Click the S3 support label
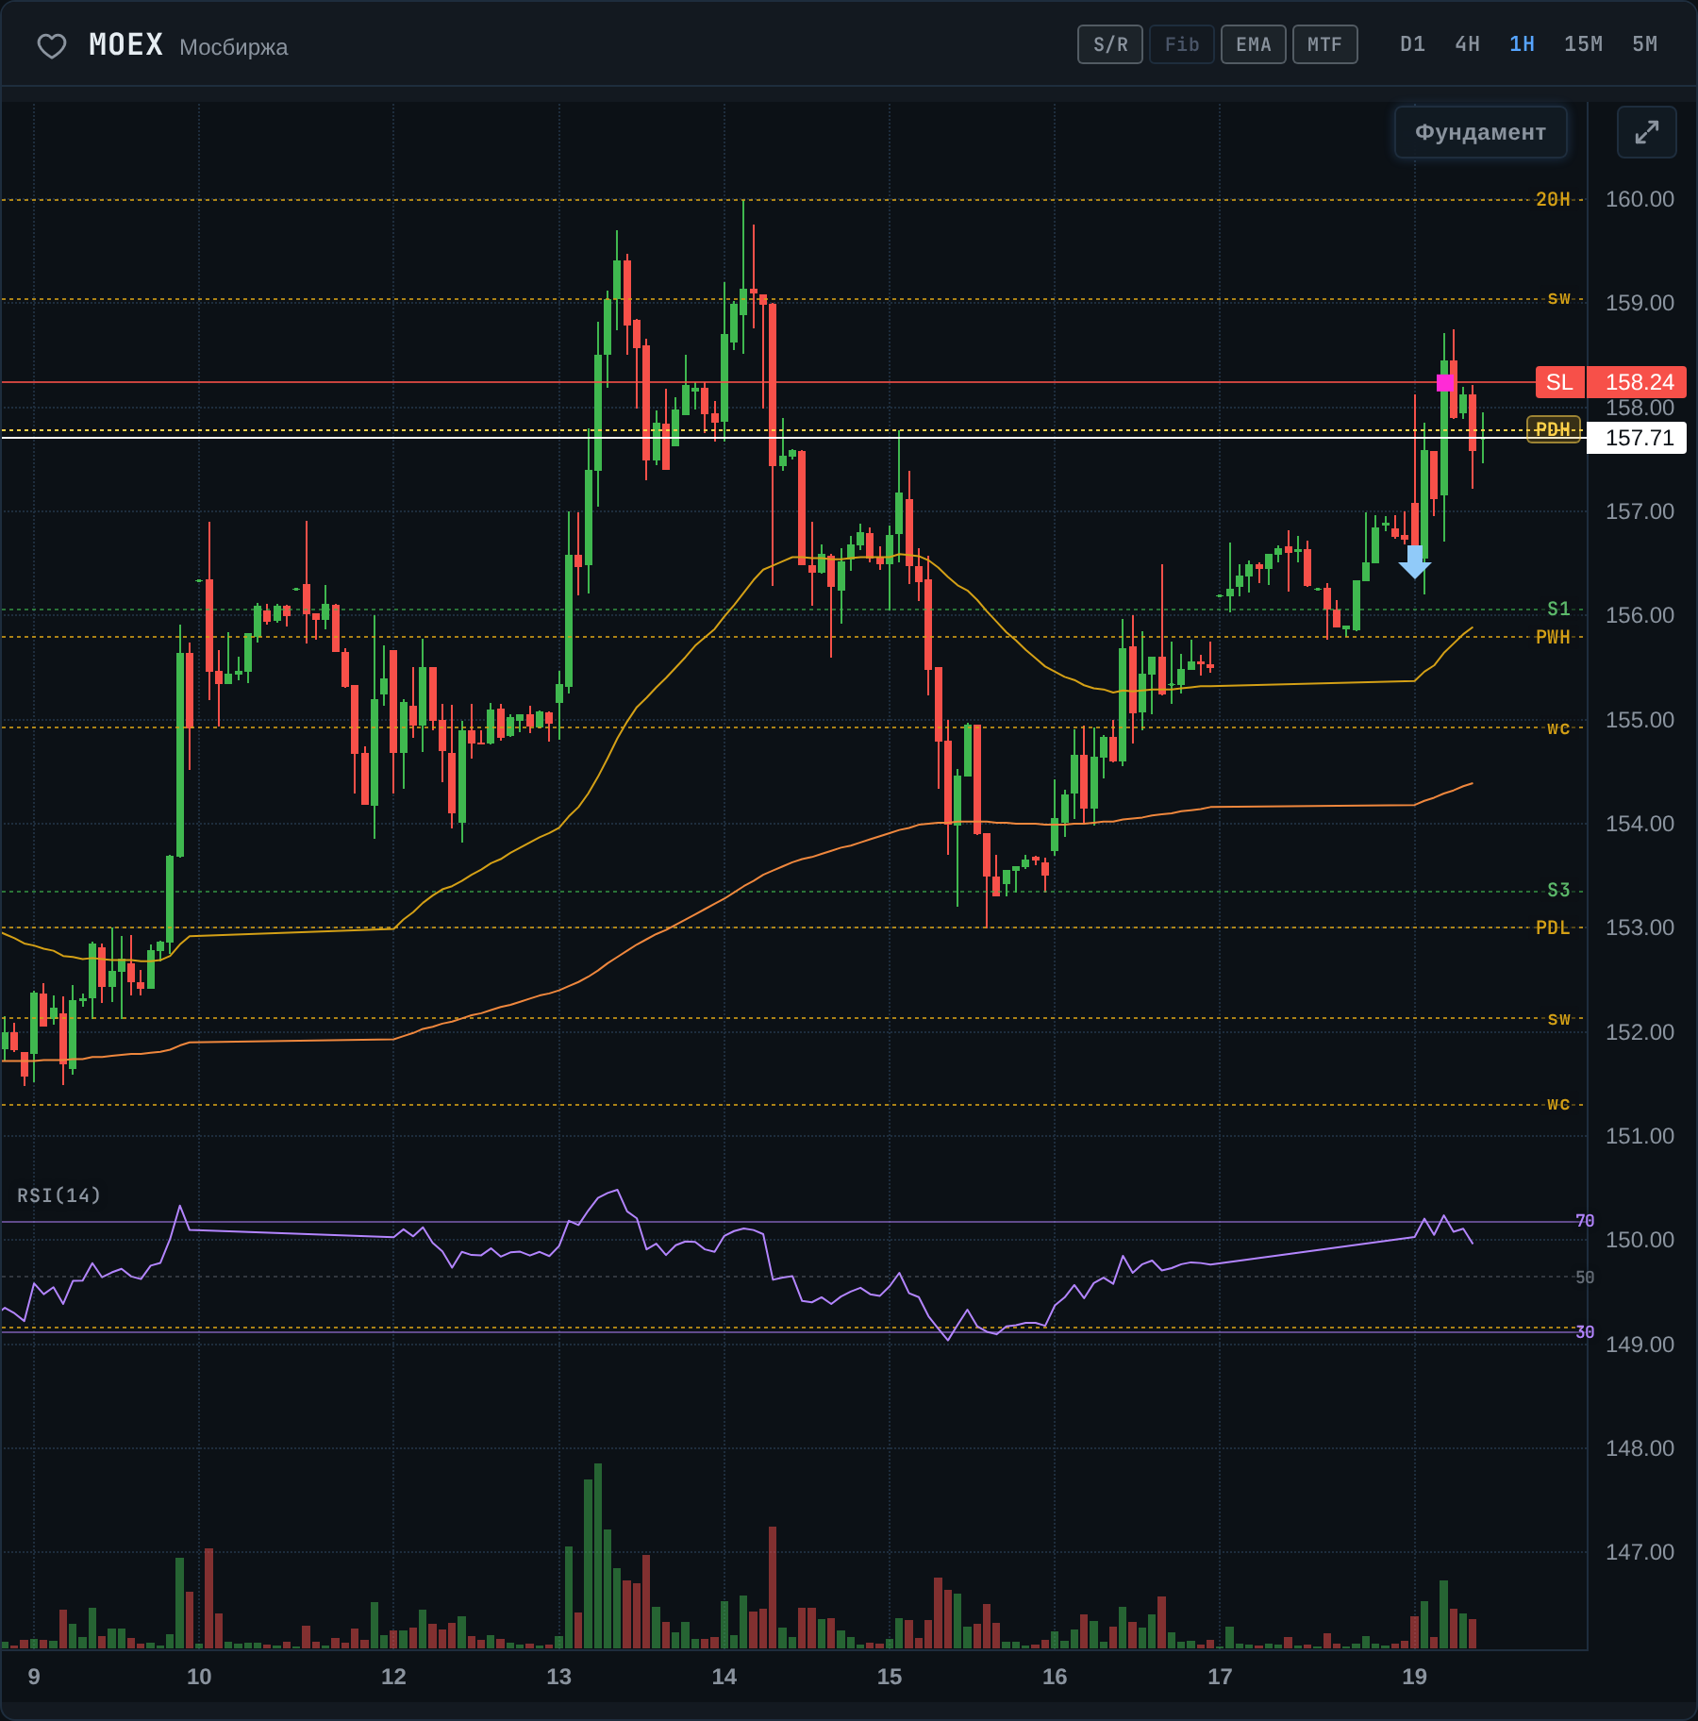The width and height of the screenshot is (1698, 1721). tap(1558, 890)
